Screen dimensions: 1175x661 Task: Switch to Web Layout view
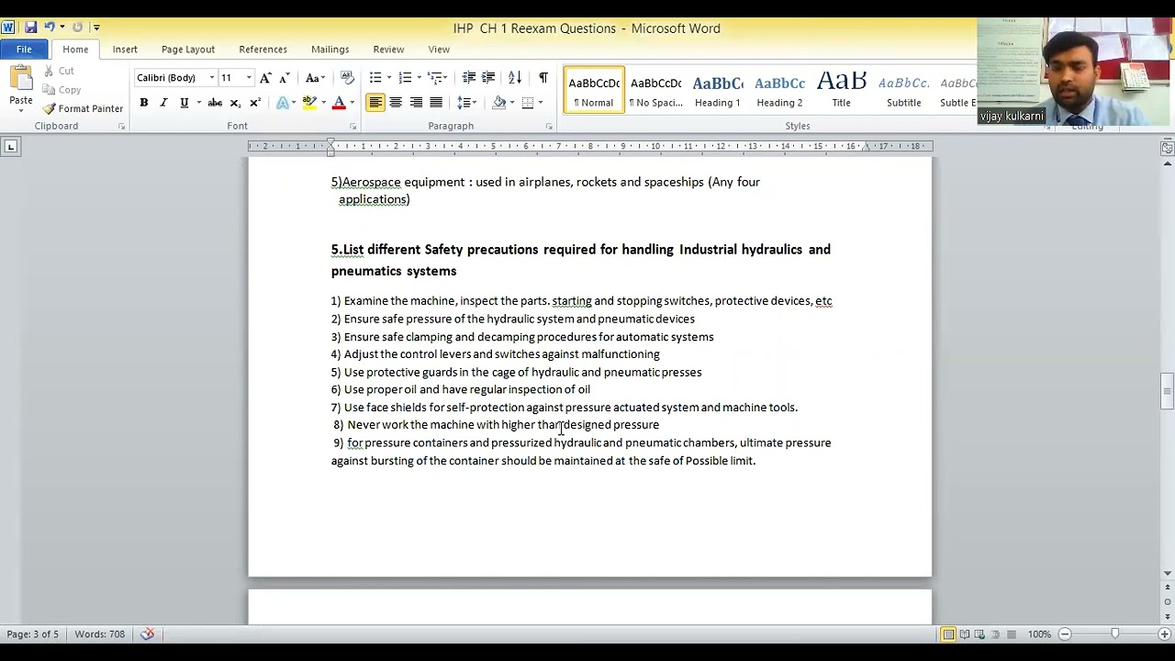(981, 634)
